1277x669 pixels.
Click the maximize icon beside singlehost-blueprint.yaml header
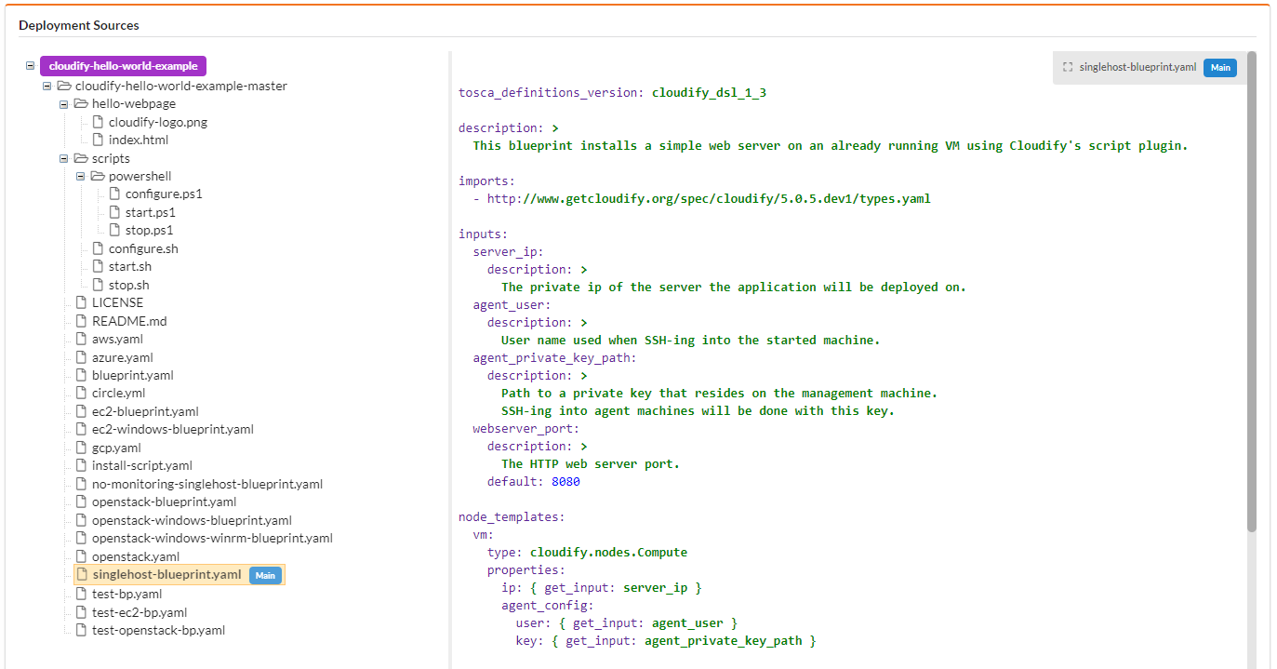click(1068, 68)
